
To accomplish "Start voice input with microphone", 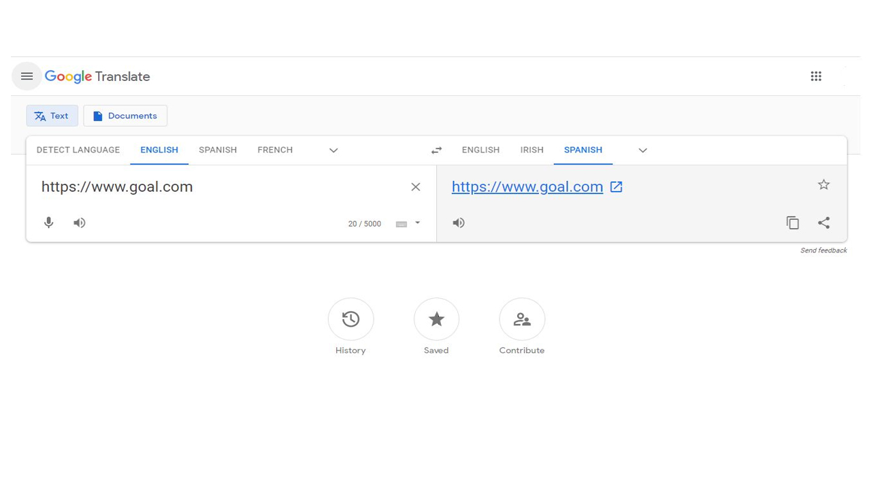I will coord(48,223).
